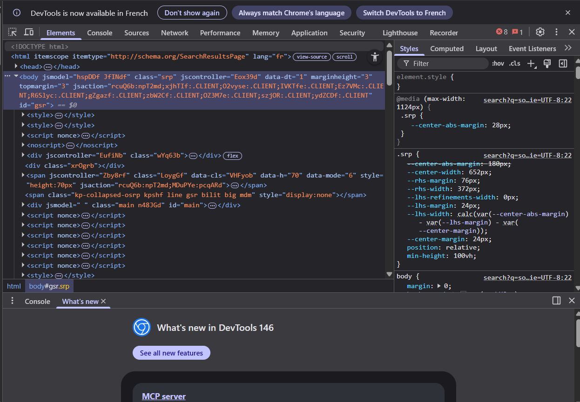Click the info icon in the notification bar
580x402 pixels.
coord(17,13)
